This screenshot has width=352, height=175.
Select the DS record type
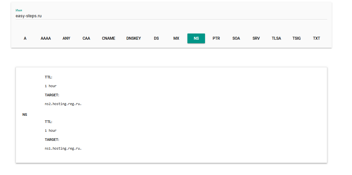[156, 38]
